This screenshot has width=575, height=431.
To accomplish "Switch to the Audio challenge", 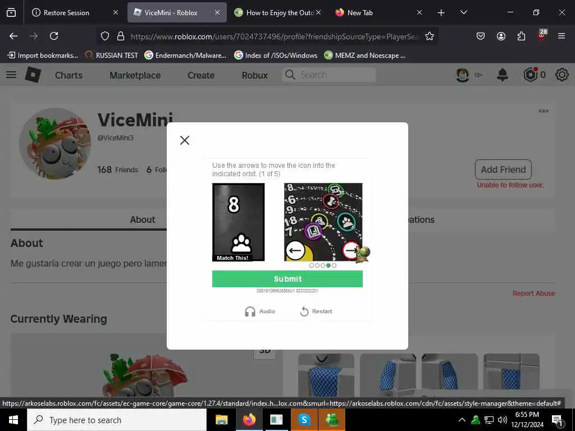I will tap(259, 311).
